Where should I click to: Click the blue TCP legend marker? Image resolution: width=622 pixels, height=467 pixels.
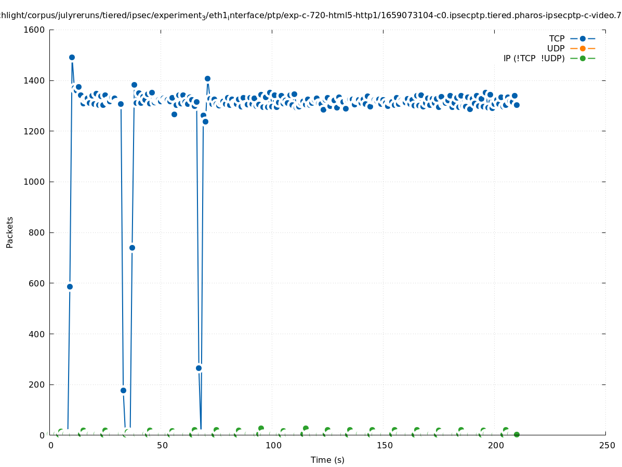click(x=583, y=38)
